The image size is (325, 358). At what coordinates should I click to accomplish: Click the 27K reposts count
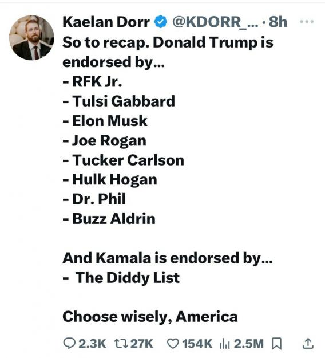142,344
